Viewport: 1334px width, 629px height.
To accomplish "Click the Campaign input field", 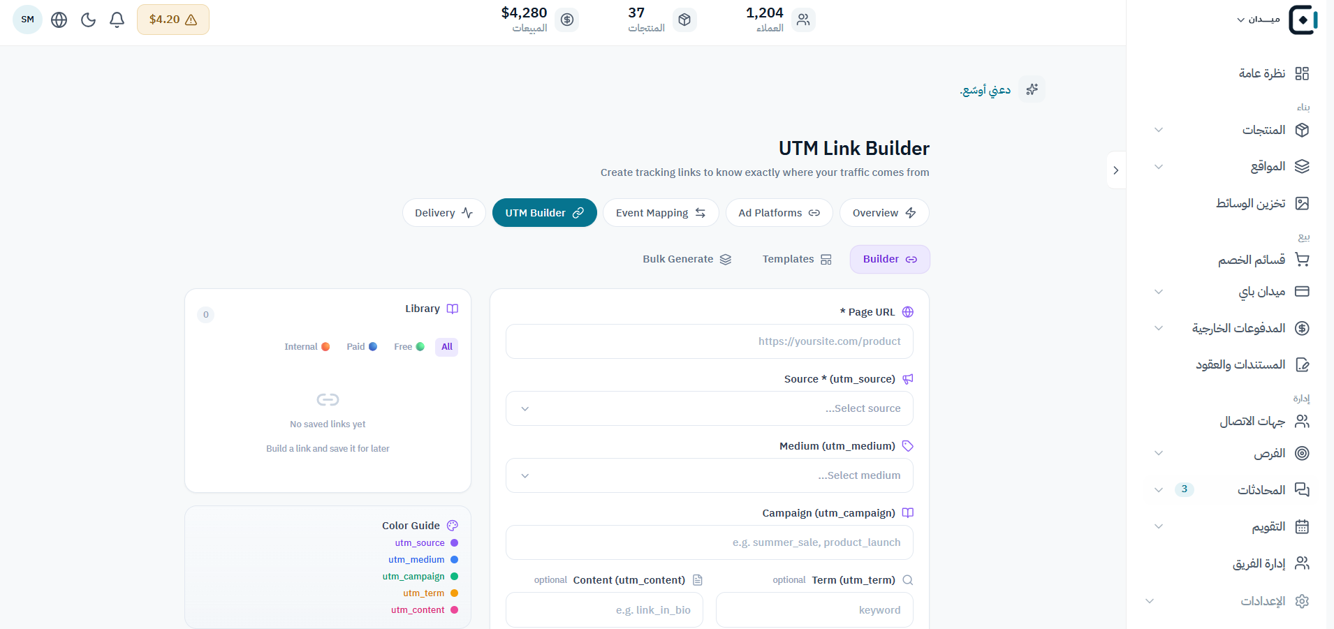I will click(710, 542).
